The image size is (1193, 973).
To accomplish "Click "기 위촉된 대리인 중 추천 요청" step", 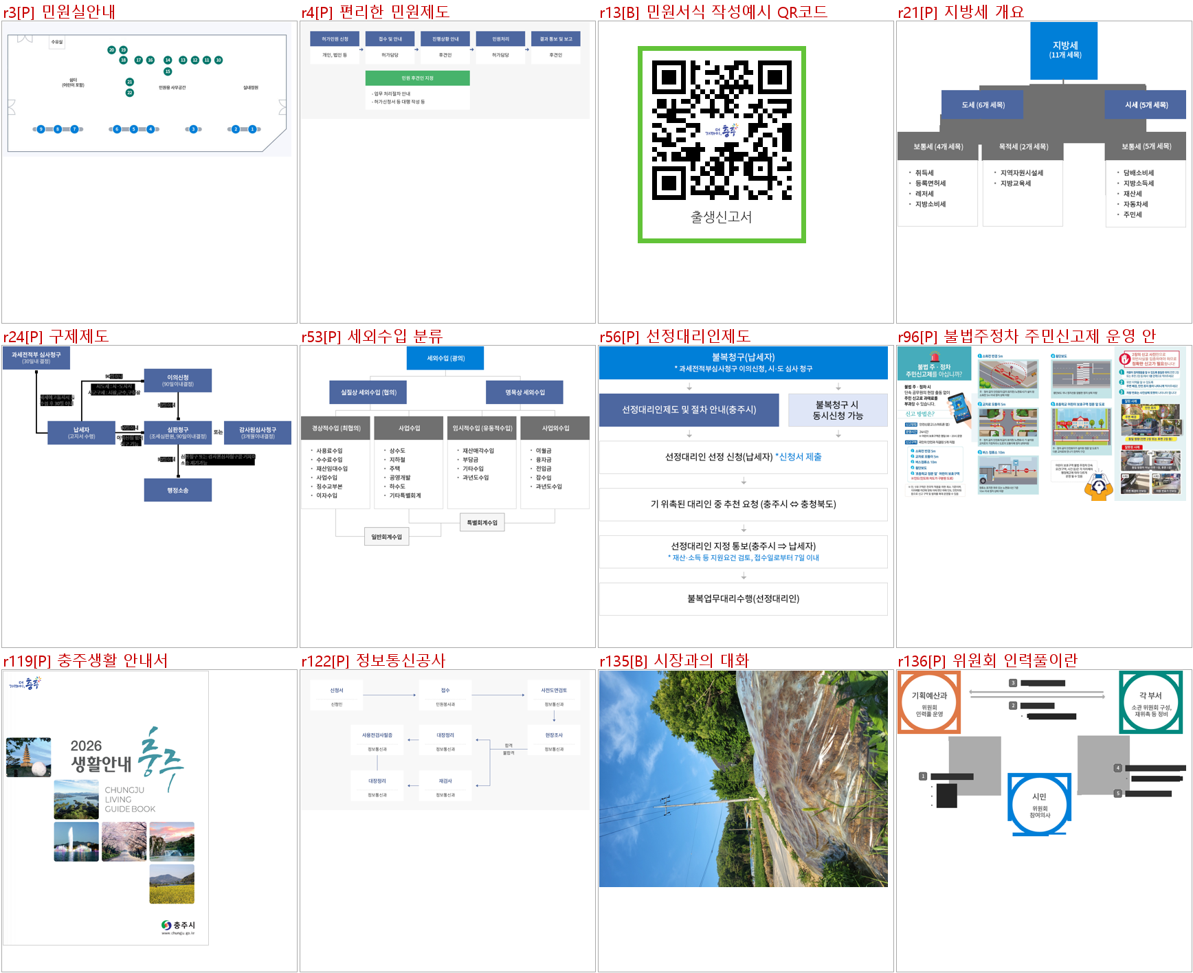I will tap(744, 504).
